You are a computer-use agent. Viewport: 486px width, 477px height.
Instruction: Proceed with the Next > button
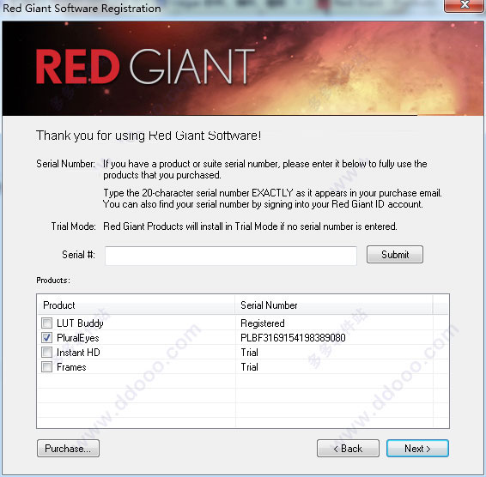click(417, 448)
